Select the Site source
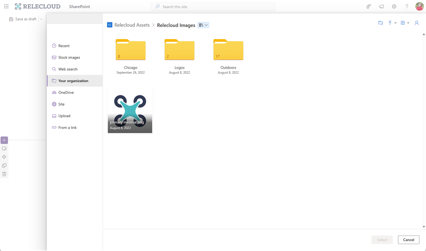The height and width of the screenshot is (251, 426). pos(75,104)
